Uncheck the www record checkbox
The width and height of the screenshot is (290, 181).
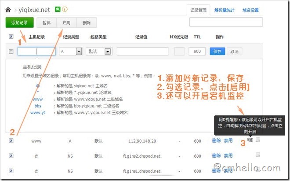(x=11, y=141)
